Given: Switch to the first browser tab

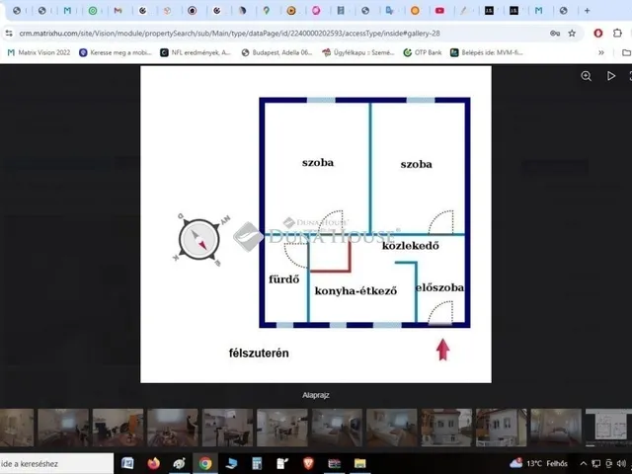Looking at the screenshot, I should click(19, 11).
